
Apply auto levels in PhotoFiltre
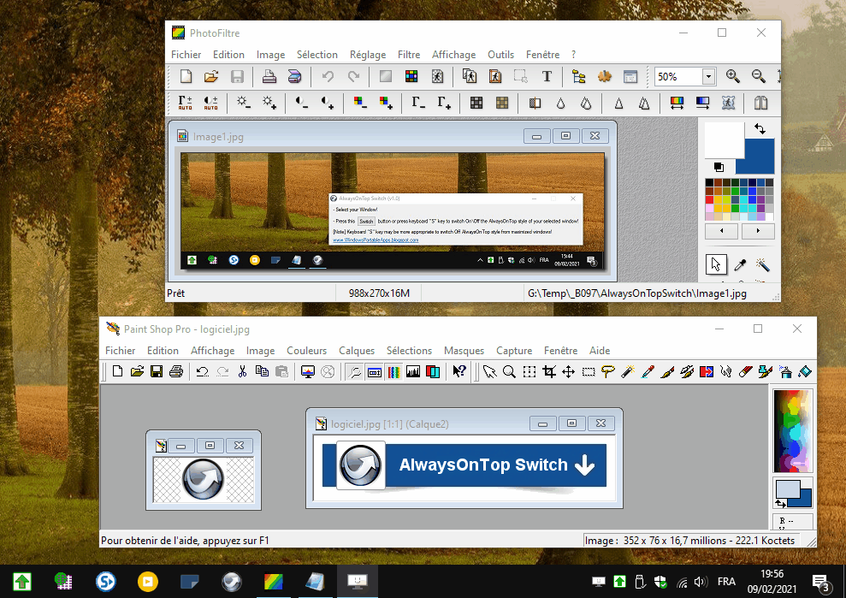[x=185, y=103]
